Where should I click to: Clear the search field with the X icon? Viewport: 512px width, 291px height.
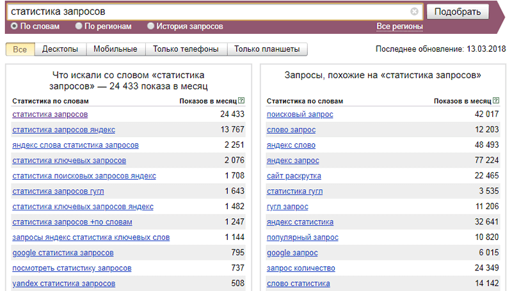point(414,12)
